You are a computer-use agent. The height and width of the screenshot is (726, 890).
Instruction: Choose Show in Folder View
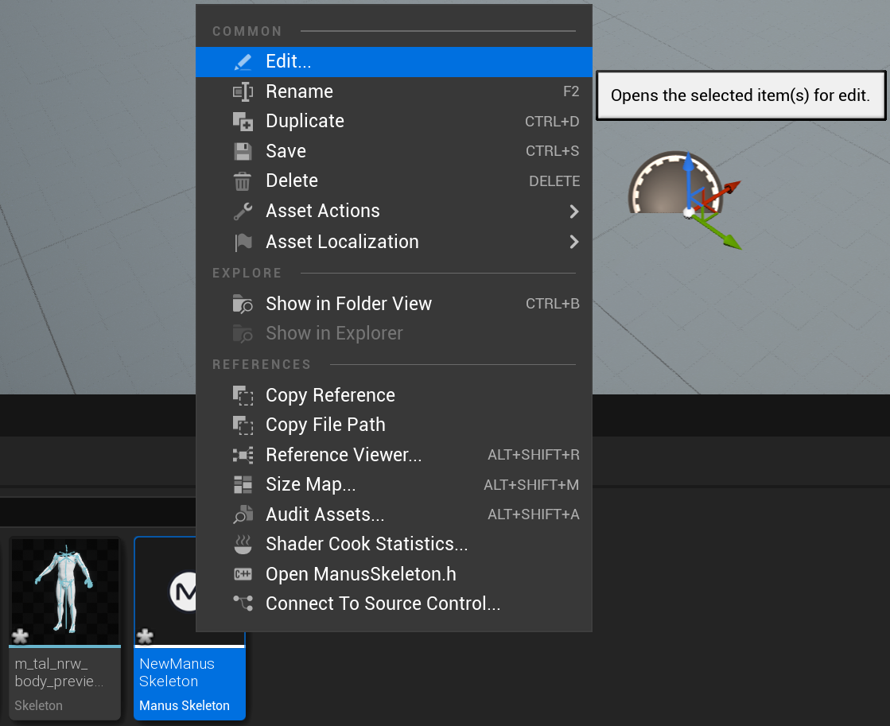pos(348,304)
